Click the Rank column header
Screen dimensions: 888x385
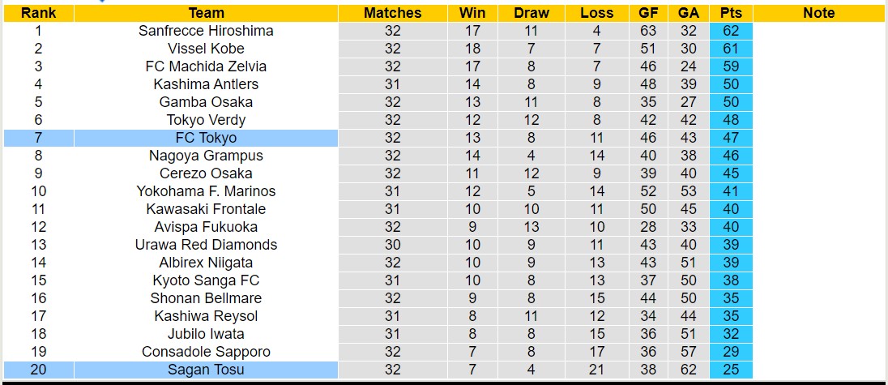(38, 13)
